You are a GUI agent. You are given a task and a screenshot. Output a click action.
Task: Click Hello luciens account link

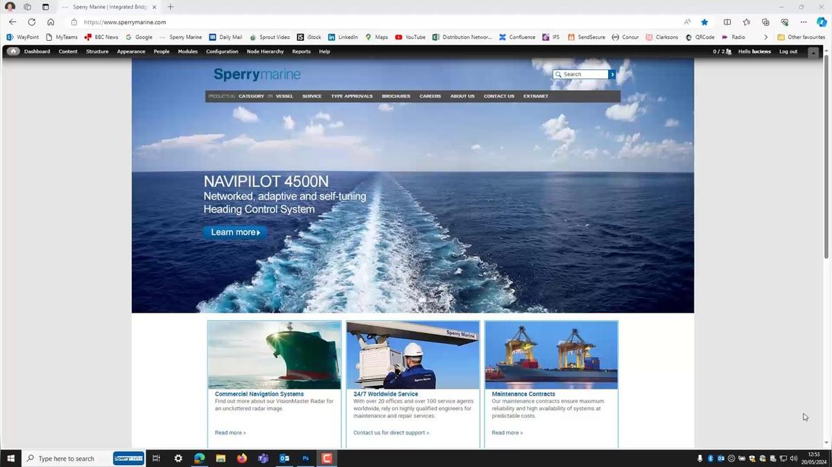(x=754, y=51)
